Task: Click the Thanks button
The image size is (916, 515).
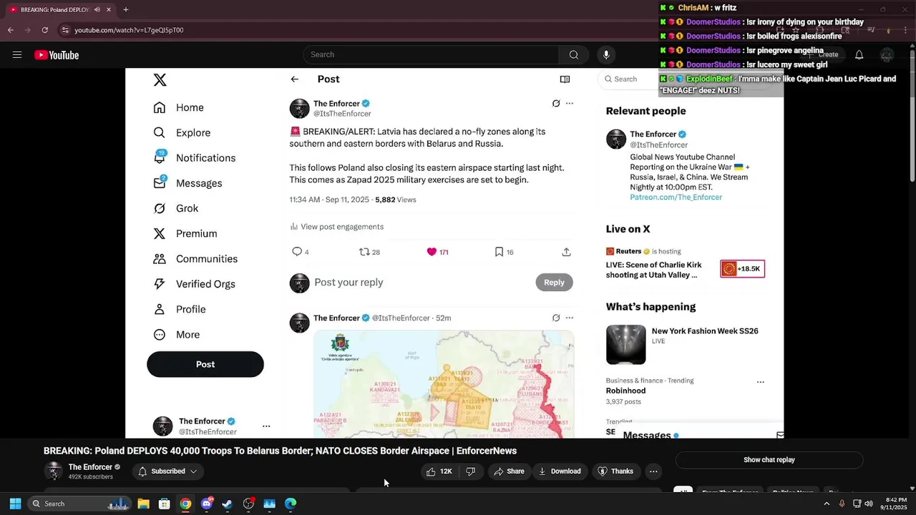Action: coord(615,471)
